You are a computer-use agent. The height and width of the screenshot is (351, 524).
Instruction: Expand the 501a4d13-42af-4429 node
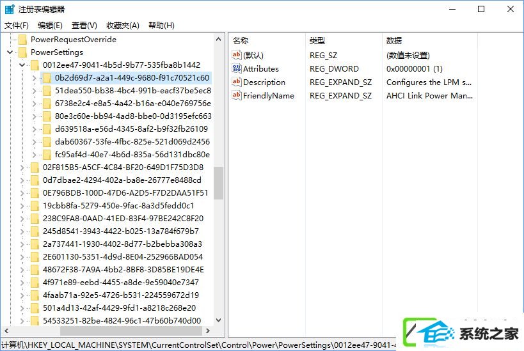(22, 309)
